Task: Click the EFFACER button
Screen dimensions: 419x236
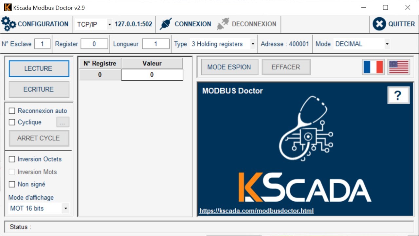Action: point(286,67)
